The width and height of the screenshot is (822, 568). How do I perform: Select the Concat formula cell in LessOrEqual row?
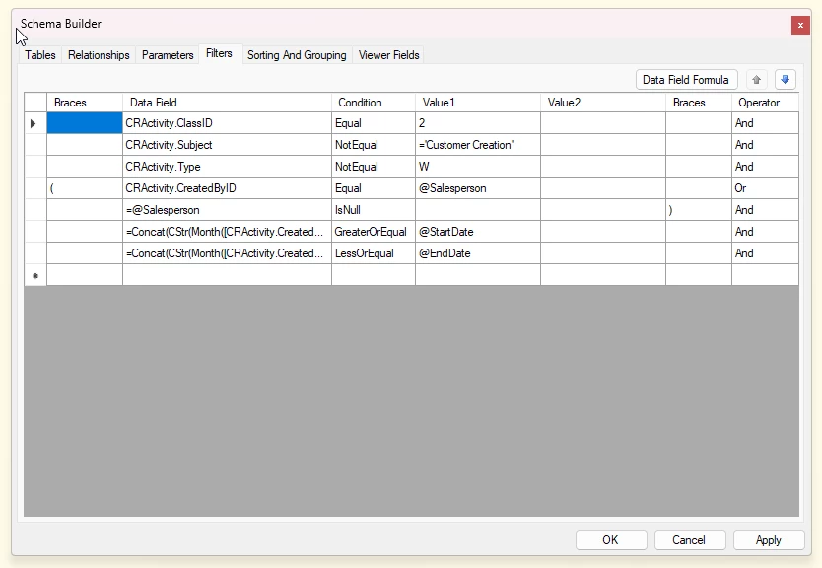227,253
